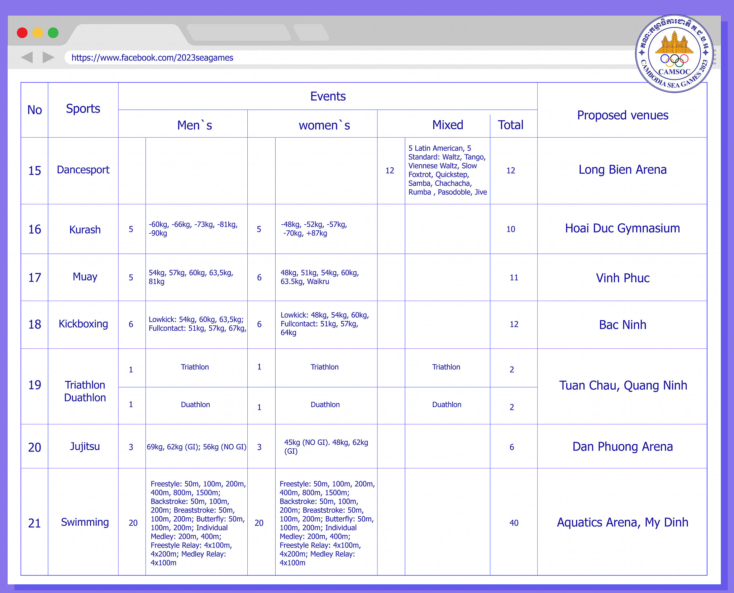This screenshot has height=593, width=734.
Task: Click the Vinh Phuc venue
Action: [623, 278]
